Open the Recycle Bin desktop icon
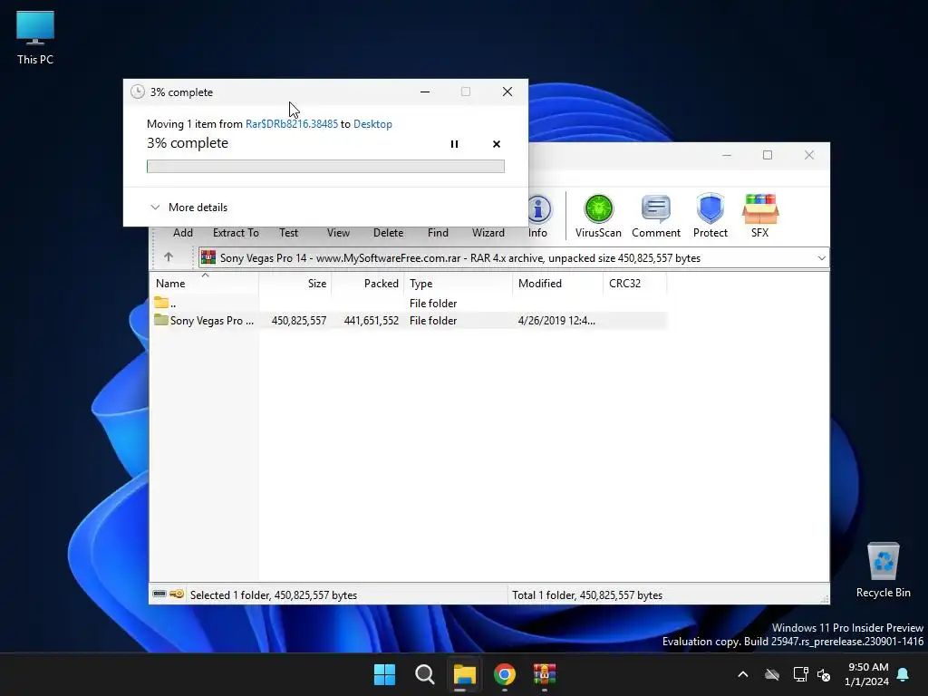Image resolution: width=928 pixels, height=696 pixels. (883, 571)
